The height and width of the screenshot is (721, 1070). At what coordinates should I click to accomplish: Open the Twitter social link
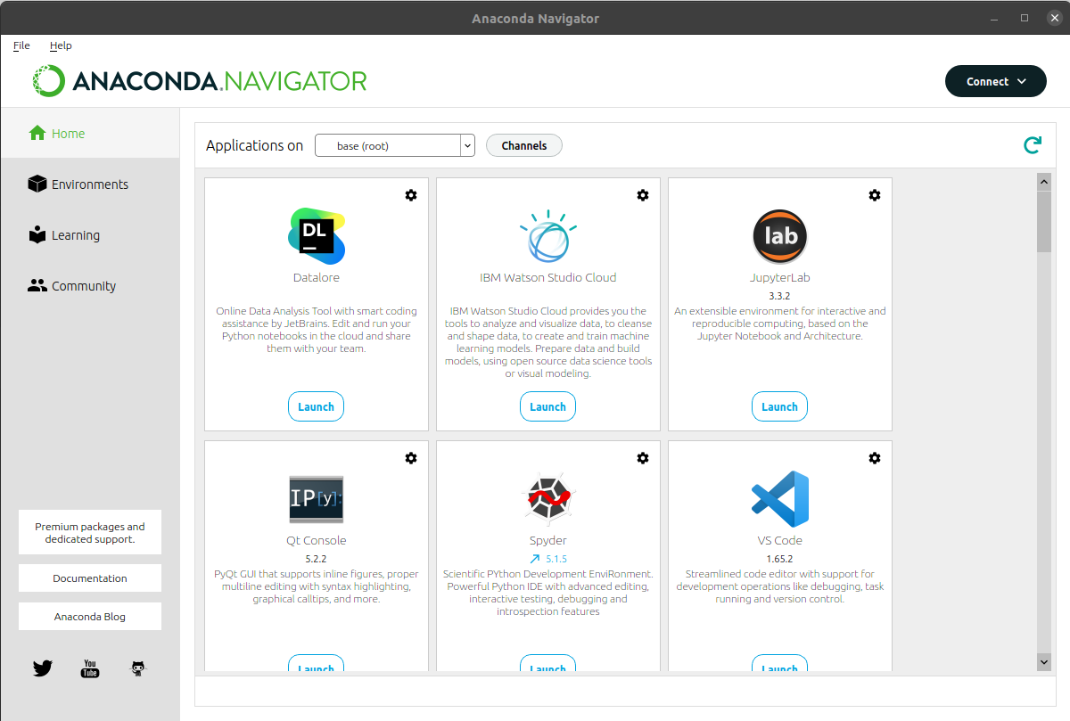43,668
